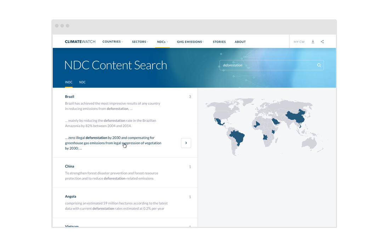The width and height of the screenshot is (388, 247).
Task: Click the Climate Watch logo
Action: pos(80,42)
